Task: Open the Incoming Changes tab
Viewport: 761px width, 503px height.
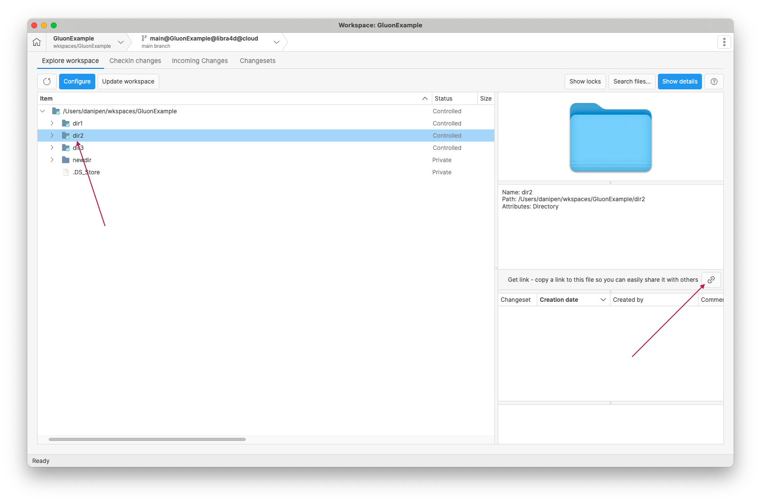Action: coord(199,61)
